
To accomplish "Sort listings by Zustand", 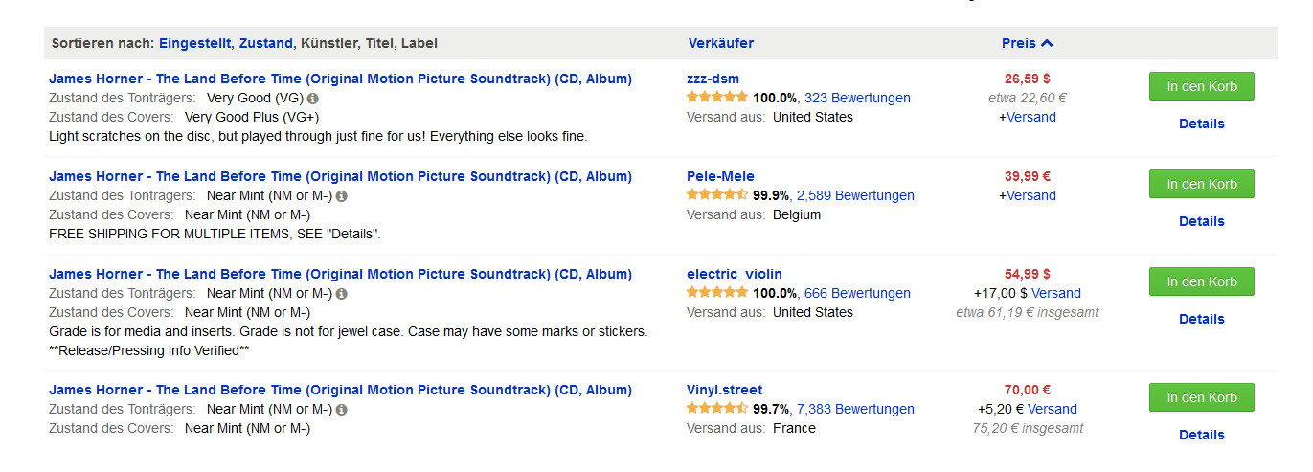I will pyautogui.click(x=266, y=43).
